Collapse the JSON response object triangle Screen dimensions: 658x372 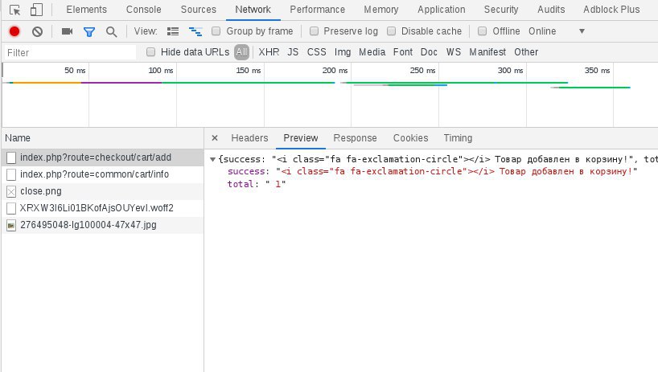[212, 160]
